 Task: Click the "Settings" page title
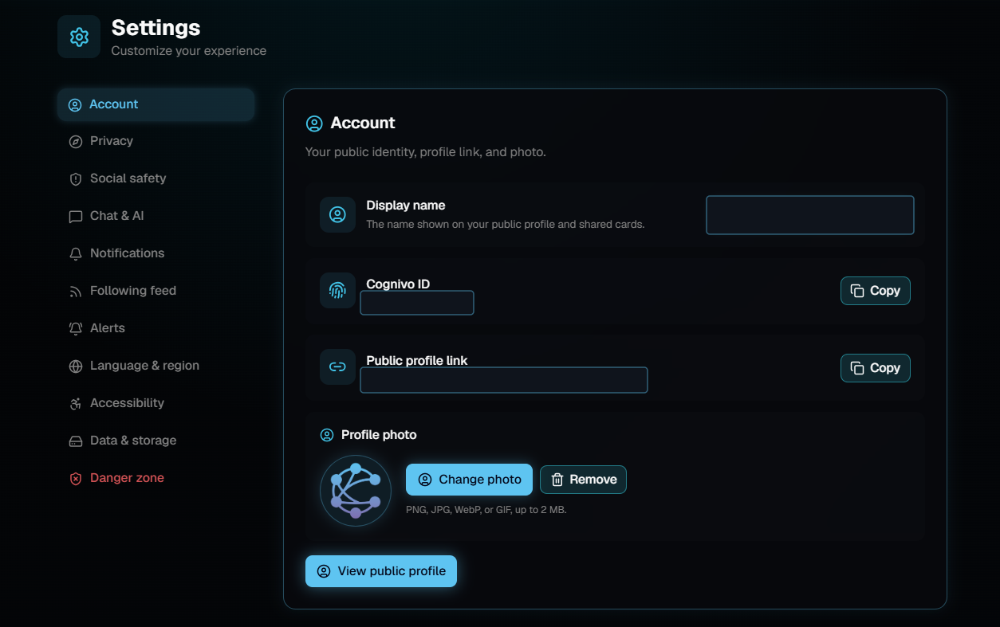(x=156, y=28)
